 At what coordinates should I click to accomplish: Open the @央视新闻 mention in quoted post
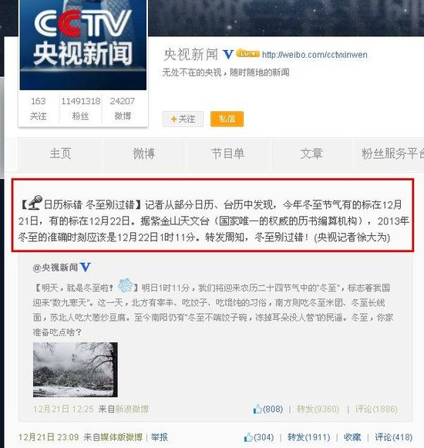click(56, 268)
